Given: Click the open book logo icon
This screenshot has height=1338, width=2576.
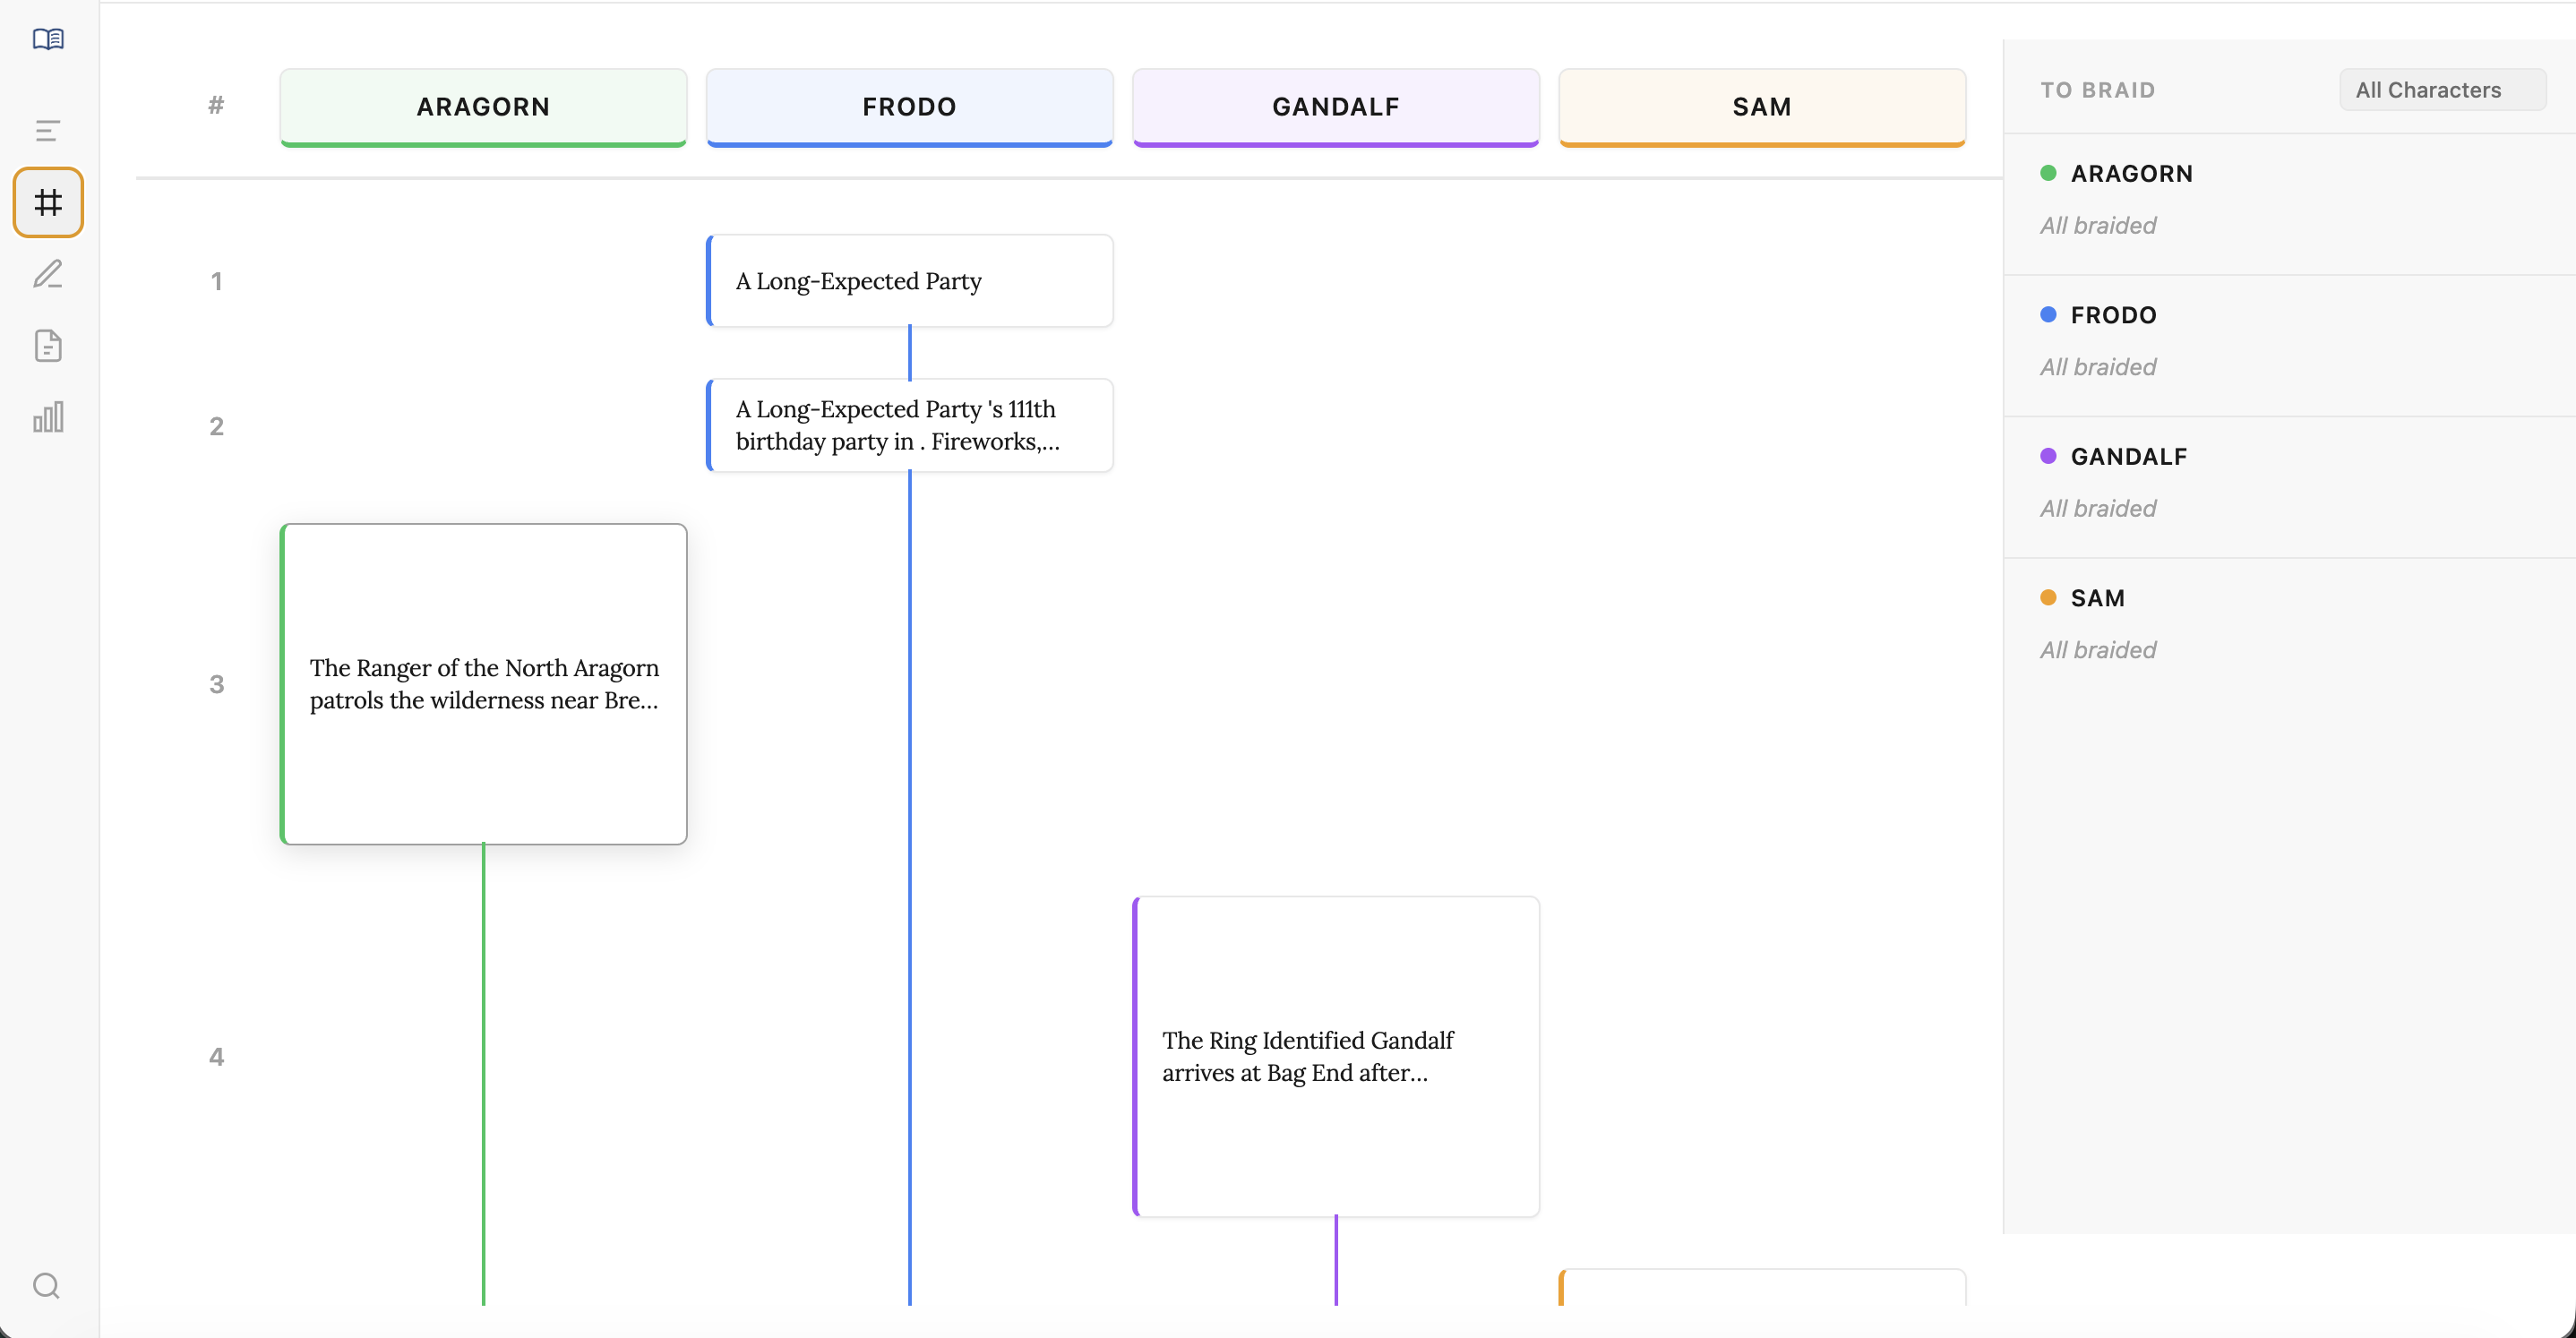Looking at the screenshot, I should point(48,39).
